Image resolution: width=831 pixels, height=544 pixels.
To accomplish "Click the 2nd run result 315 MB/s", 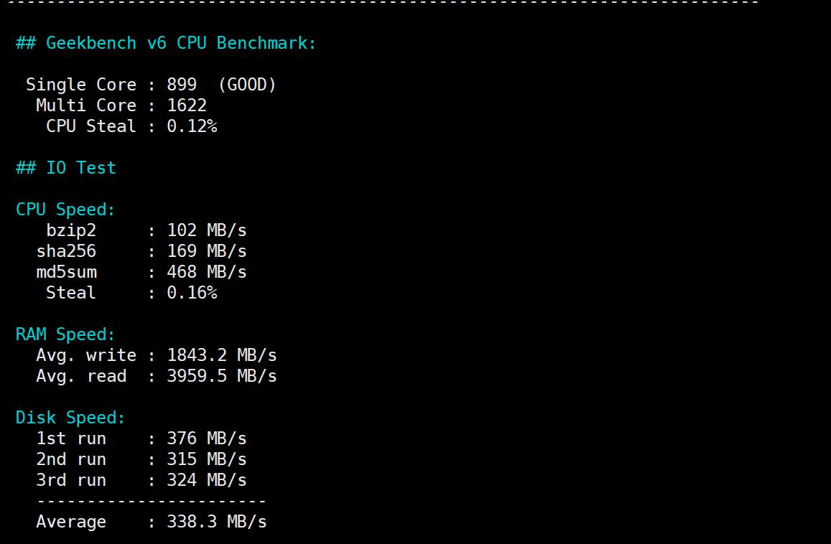I will click(207, 459).
